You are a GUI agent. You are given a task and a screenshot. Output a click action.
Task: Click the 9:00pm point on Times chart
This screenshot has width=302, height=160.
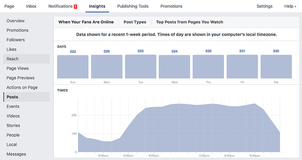tap(255, 104)
